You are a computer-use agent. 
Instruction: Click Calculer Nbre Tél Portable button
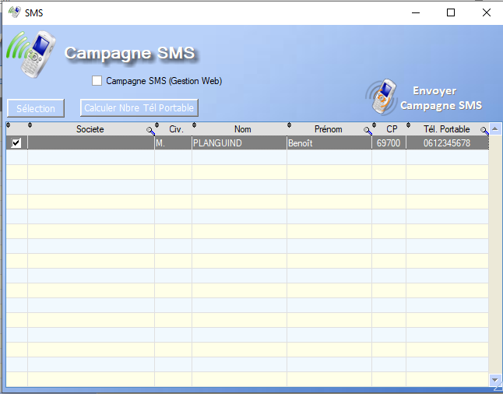pos(139,108)
